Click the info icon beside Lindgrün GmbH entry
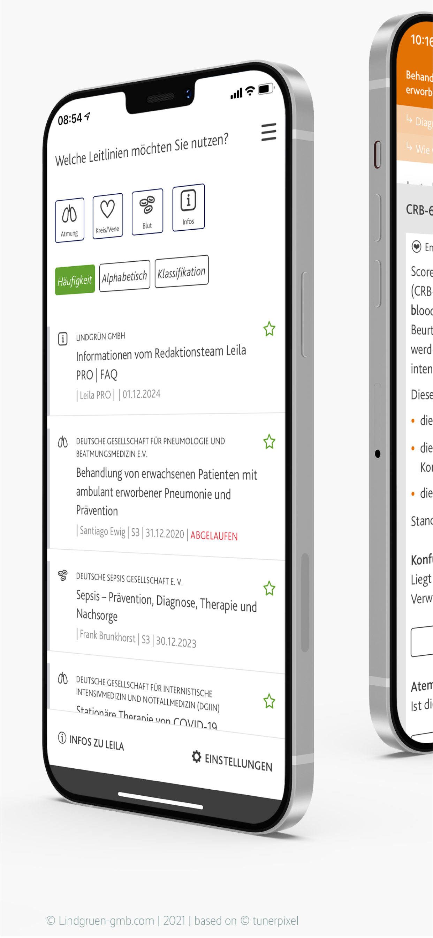Screen dimensions: 433x938 point(63,338)
